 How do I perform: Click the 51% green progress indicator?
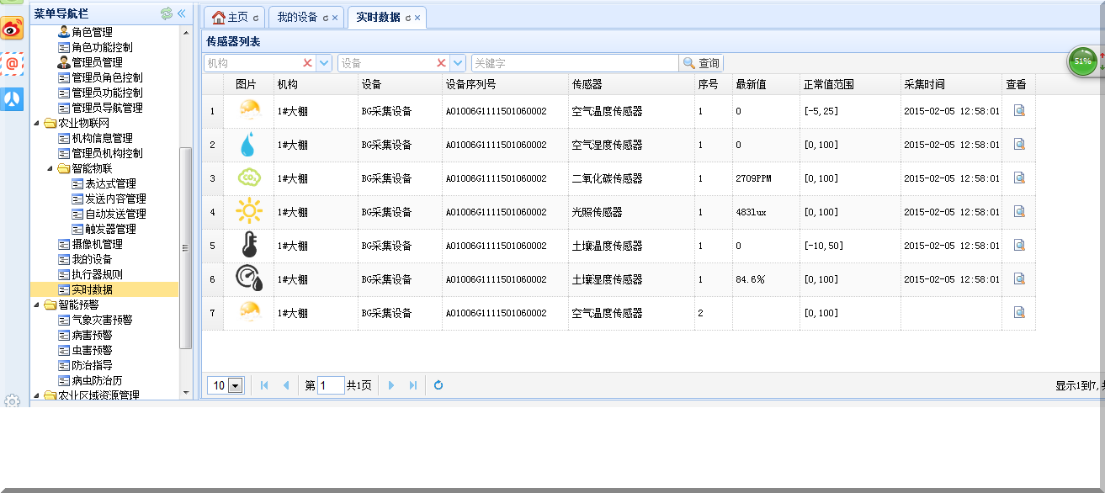(1082, 61)
